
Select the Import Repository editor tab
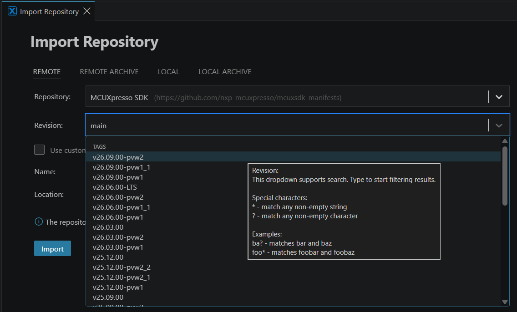pyautogui.click(x=49, y=11)
